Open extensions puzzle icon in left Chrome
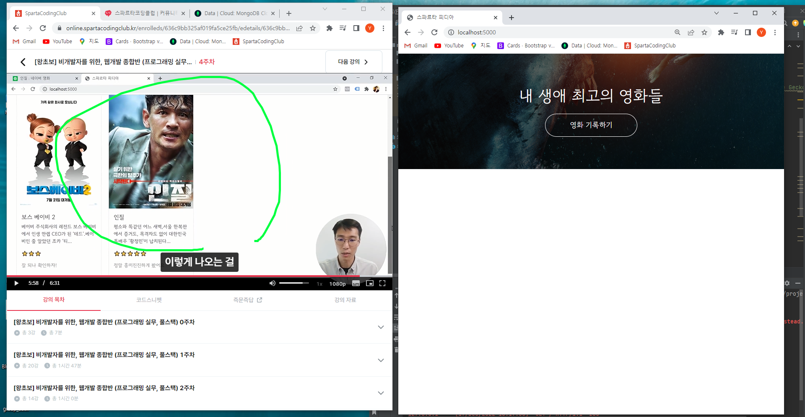805x417 pixels. coord(330,28)
